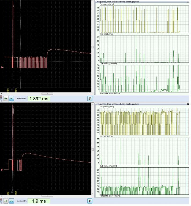Click vertical scrollbar thumb beside 1.9 ms waveform
Viewport: 191px width, 206px height.
(x=93, y=149)
